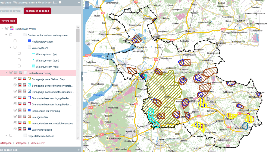278x152 pixels.
Task: Click zoom-to-layer icon for Waterwingebieden
Action: coord(24,130)
